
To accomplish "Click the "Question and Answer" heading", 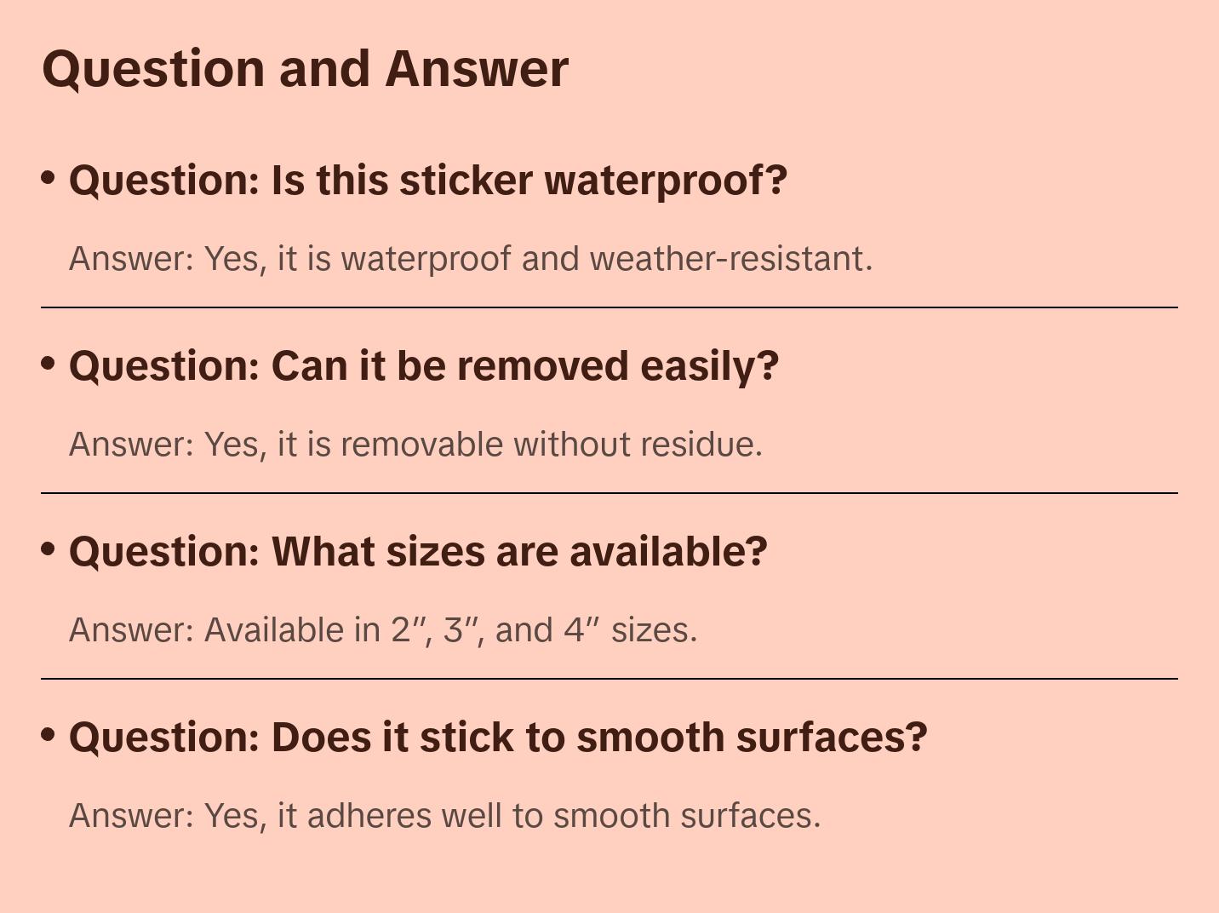I will pyautogui.click(x=305, y=68).
